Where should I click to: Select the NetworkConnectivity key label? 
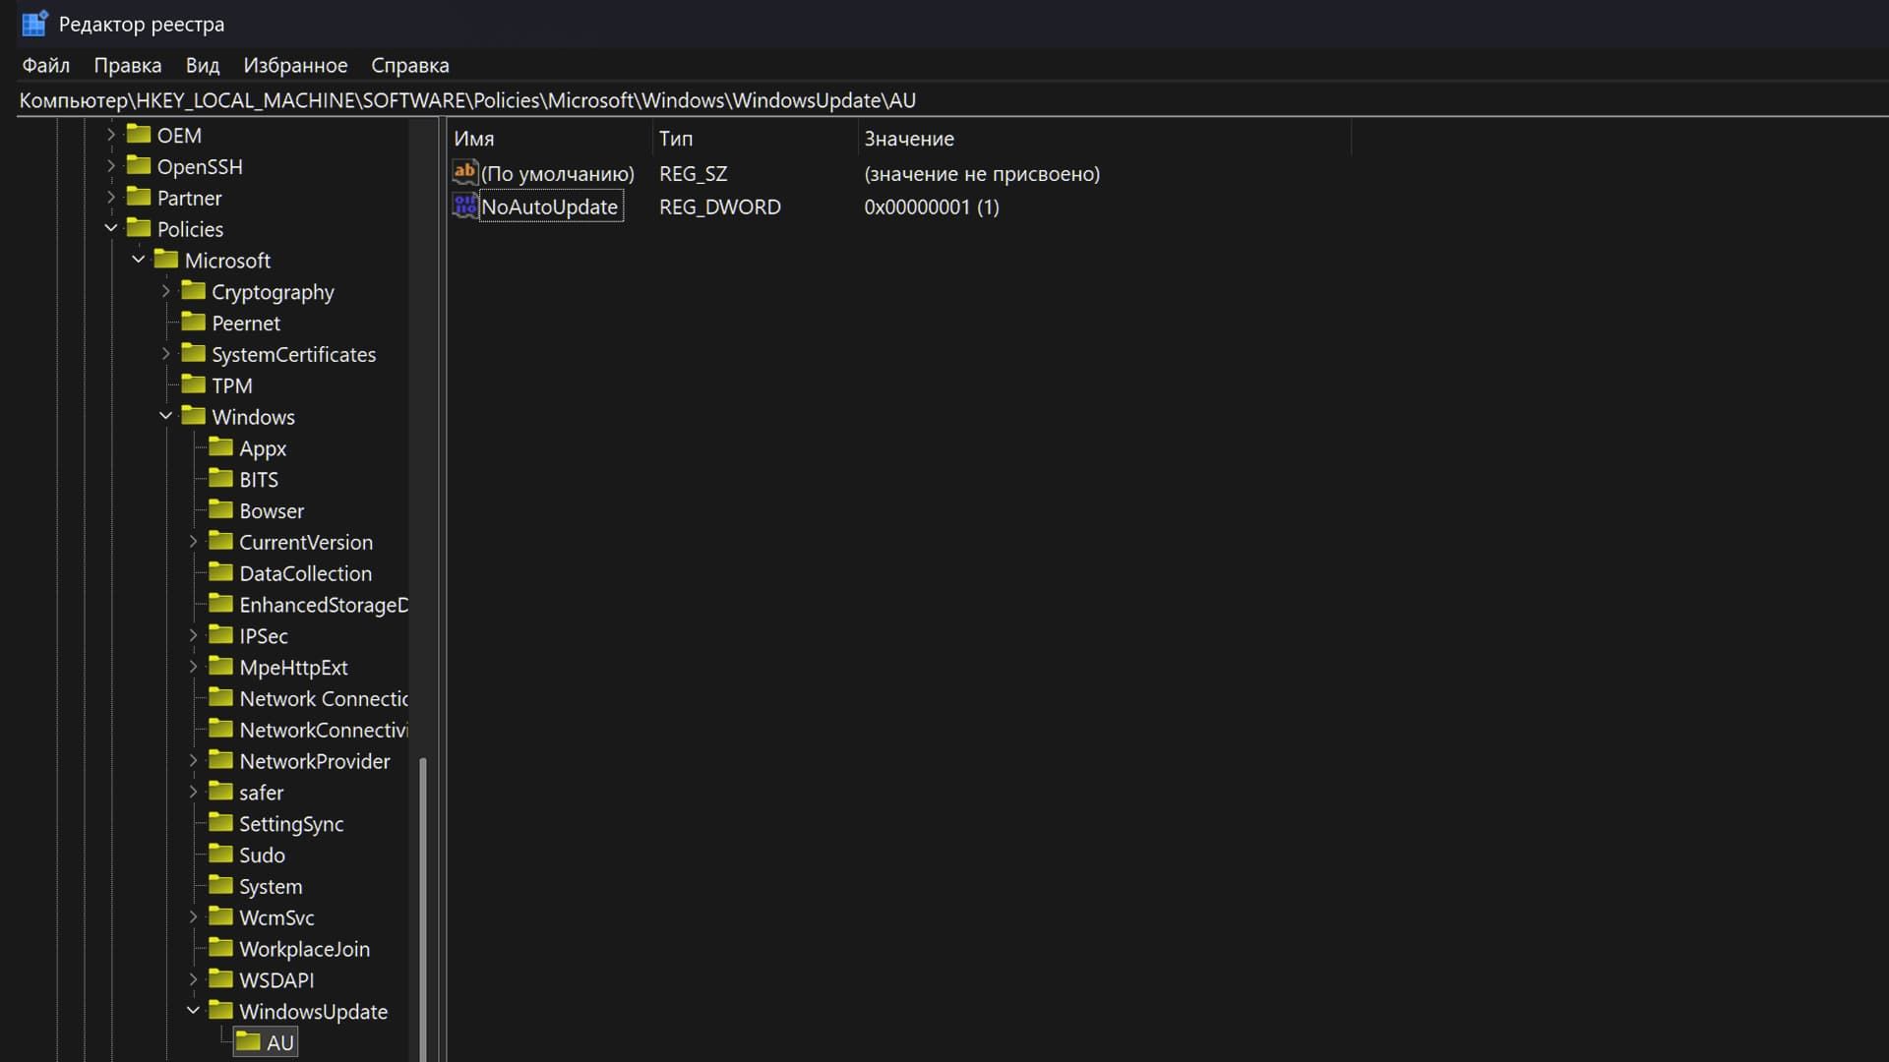(x=324, y=730)
